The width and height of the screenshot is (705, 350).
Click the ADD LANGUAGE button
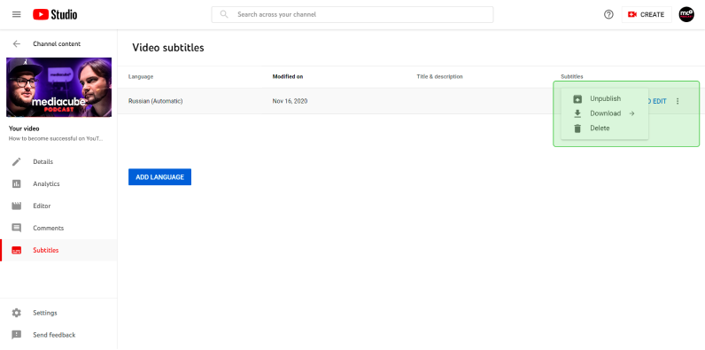click(x=159, y=177)
